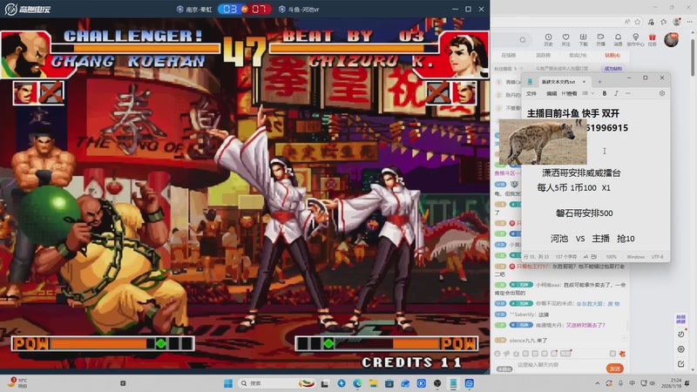The height and width of the screenshot is (392, 697).
Task: Click the orange fire gift icon beside chat toolbar
Action: (622, 354)
